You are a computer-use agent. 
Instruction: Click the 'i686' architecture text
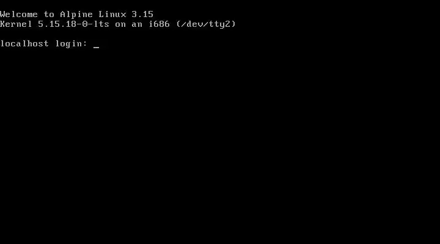pyautogui.click(x=159, y=24)
